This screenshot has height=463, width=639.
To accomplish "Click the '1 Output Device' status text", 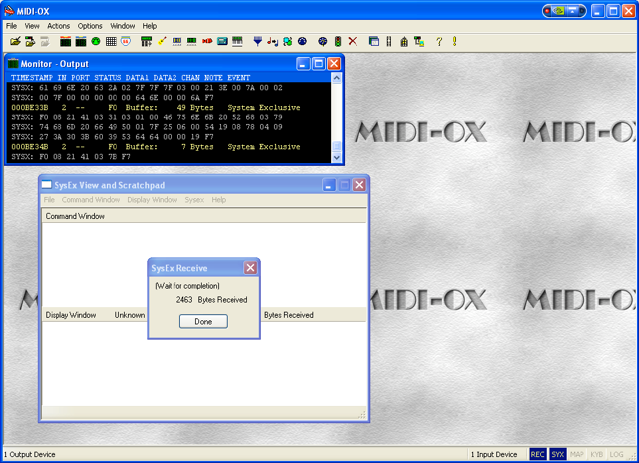I will 29,454.
